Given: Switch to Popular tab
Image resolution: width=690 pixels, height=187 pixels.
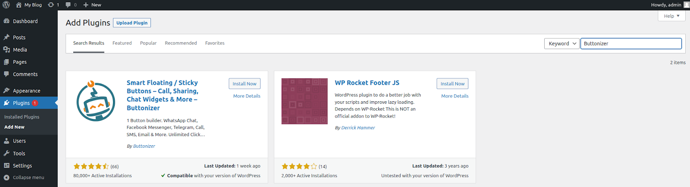Looking at the screenshot, I should pyautogui.click(x=148, y=43).
